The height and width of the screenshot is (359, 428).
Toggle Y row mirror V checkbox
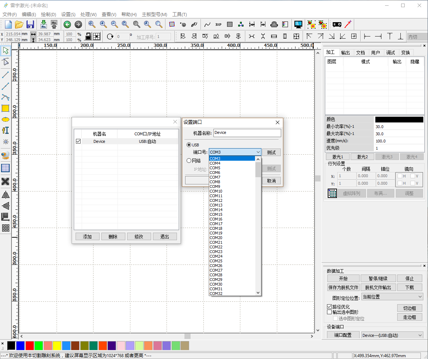click(x=413, y=183)
